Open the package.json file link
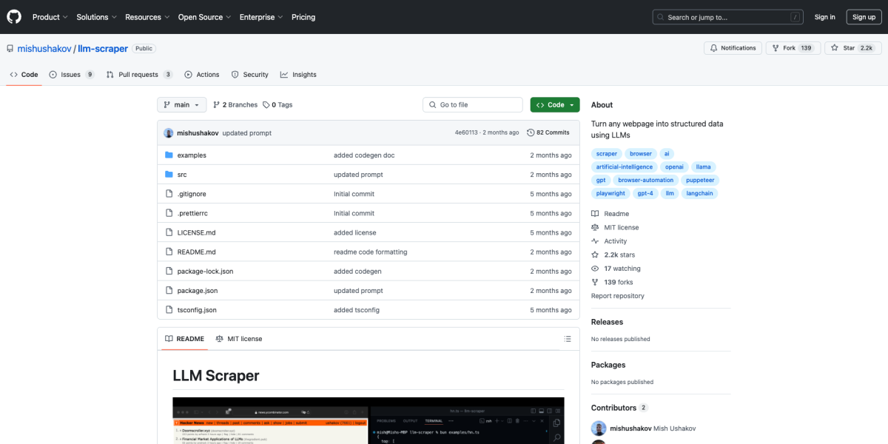The width and height of the screenshot is (888, 444). click(198, 291)
